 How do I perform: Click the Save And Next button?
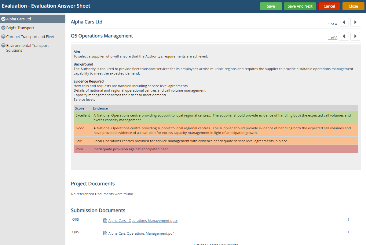point(300,6)
